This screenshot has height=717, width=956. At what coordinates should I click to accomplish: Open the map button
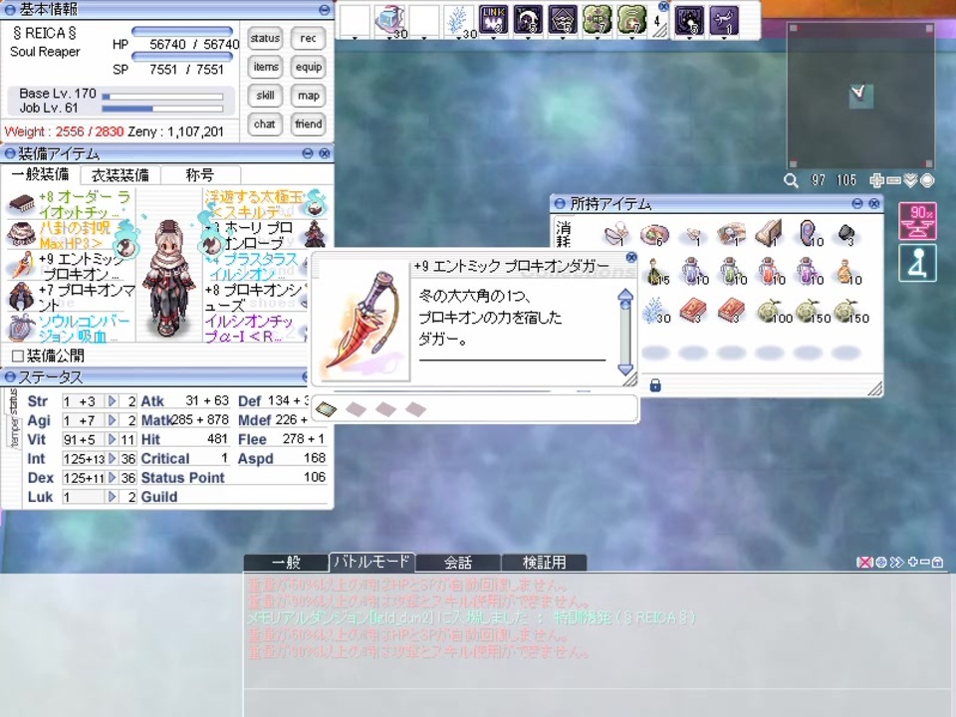pyautogui.click(x=308, y=96)
